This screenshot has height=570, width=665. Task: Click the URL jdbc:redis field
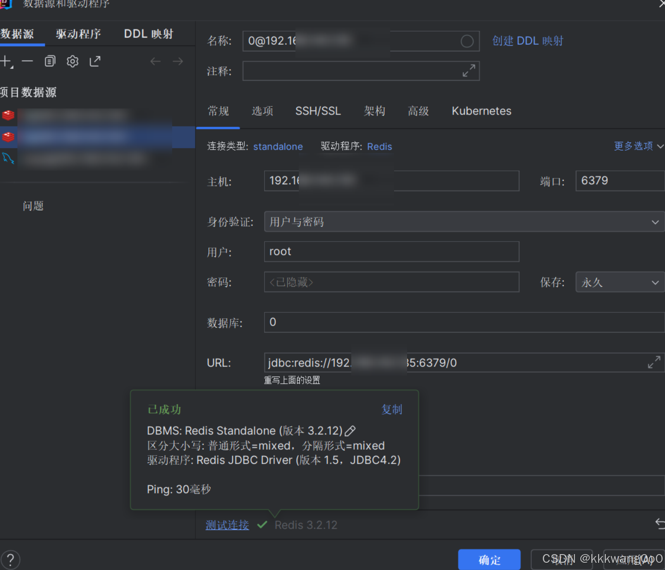coord(464,363)
